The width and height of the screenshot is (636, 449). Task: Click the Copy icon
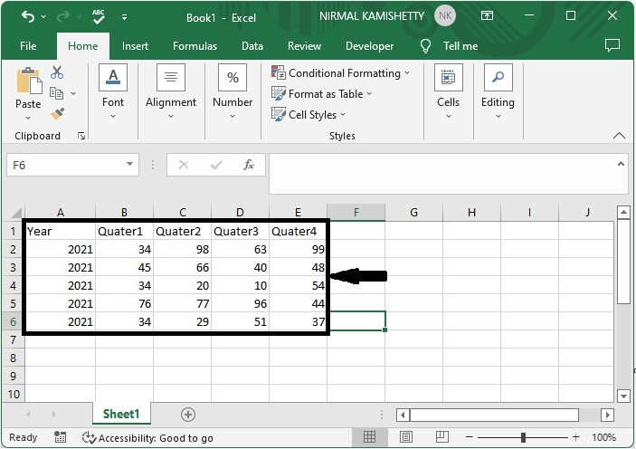[x=56, y=93]
